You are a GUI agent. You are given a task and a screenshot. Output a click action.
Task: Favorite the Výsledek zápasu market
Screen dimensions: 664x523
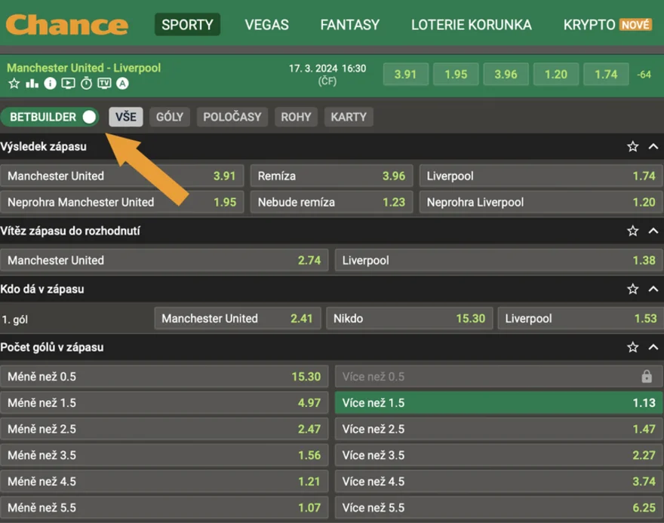(x=632, y=146)
